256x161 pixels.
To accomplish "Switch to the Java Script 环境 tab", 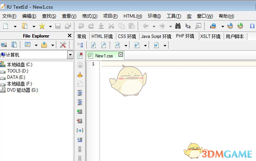I will [x=156, y=36].
